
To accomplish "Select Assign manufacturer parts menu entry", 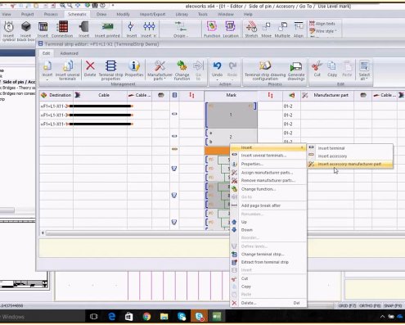I will (x=267, y=173).
